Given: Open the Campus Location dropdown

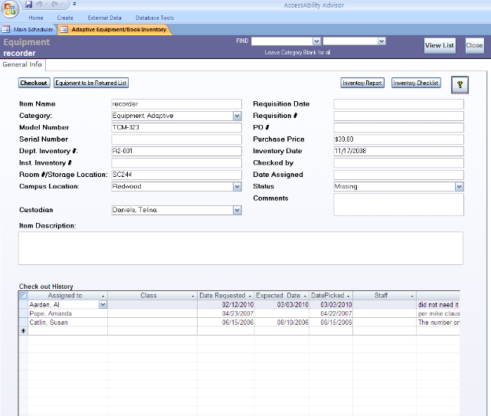Looking at the screenshot, I should click(237, 187).
